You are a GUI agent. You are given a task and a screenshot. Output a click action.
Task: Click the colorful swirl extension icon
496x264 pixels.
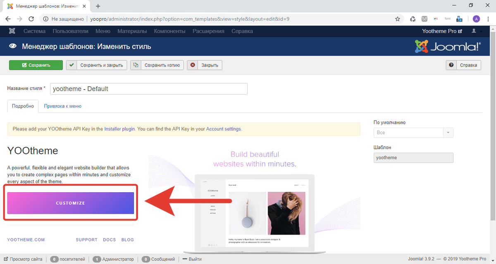click(436, 19)
